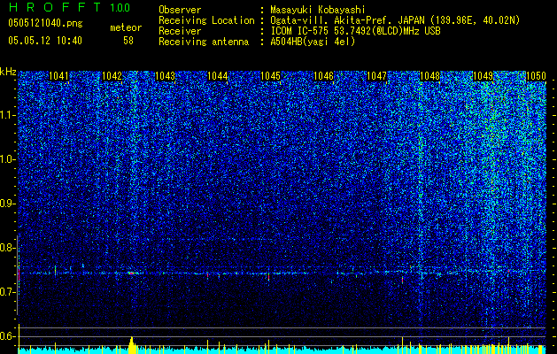557x354 pixels.
Task: Click the 'Observer' field label
Action: pyautogui.click(x=180, y=10)
